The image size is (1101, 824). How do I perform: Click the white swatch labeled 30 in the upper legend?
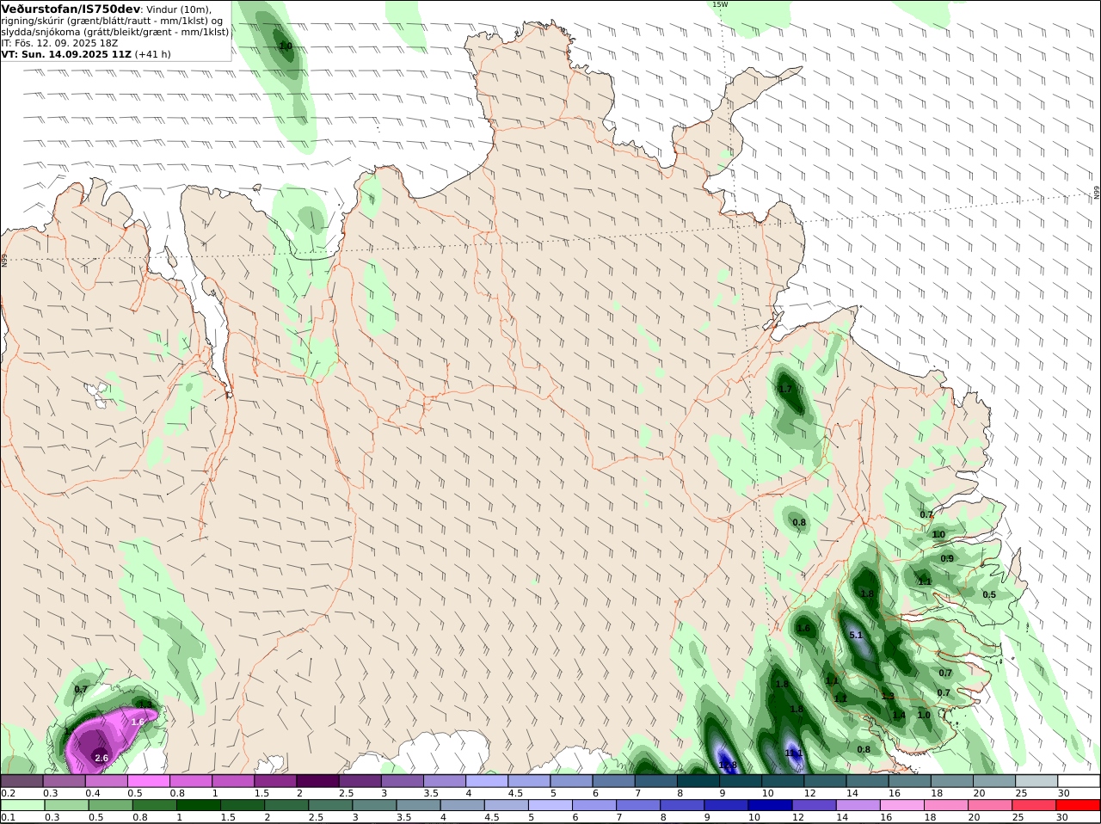point(1079,780)
